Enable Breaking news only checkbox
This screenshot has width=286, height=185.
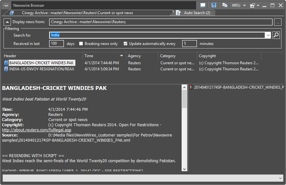coord(81,44)
